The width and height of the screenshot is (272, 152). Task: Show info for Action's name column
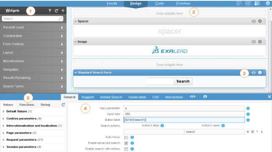[x=223, y=125]
